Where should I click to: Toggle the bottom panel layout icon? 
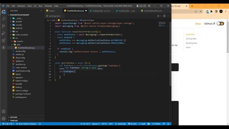click(x=141, y=6)
